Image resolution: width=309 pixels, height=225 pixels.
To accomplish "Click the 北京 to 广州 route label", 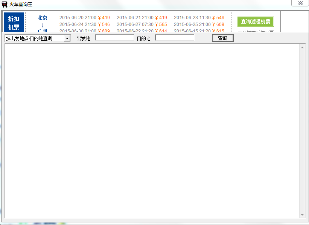I will point(42,23).
